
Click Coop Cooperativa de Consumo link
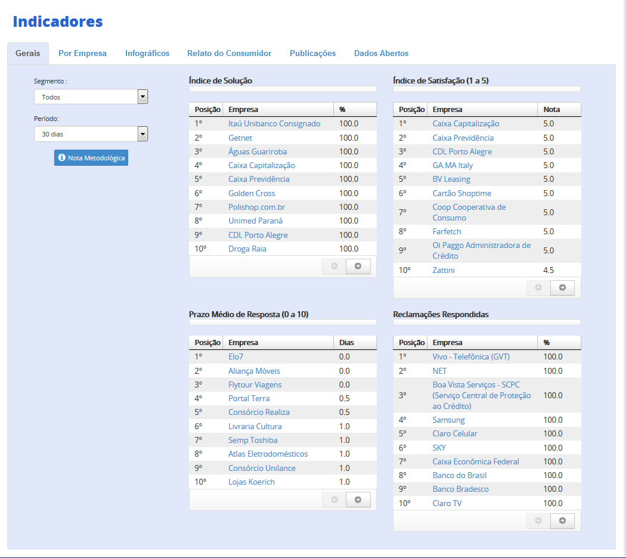pyautogui.click(x=469, y=212)
